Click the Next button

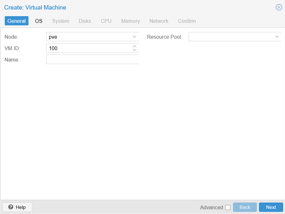pyautogui.click(x=271, y=207)
